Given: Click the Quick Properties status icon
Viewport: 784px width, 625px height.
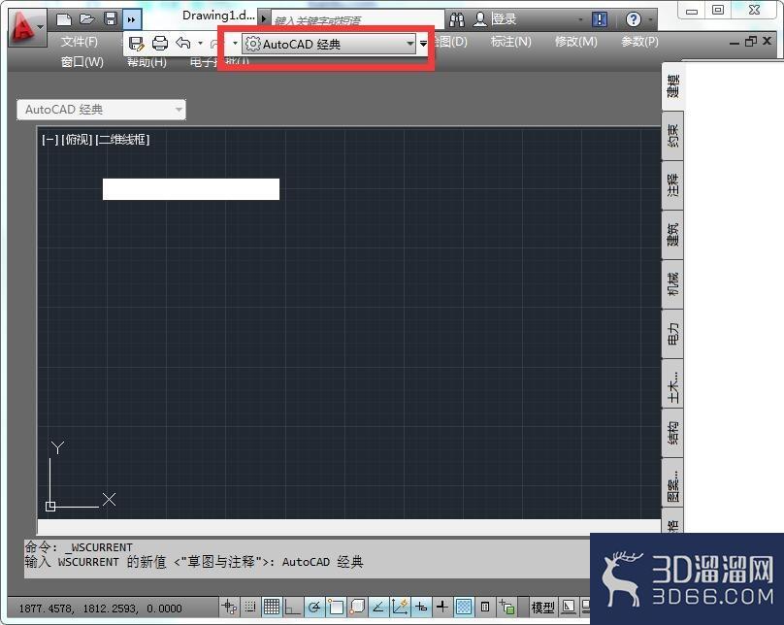Looking at the screenshot, I should click(x=484, y=607).
